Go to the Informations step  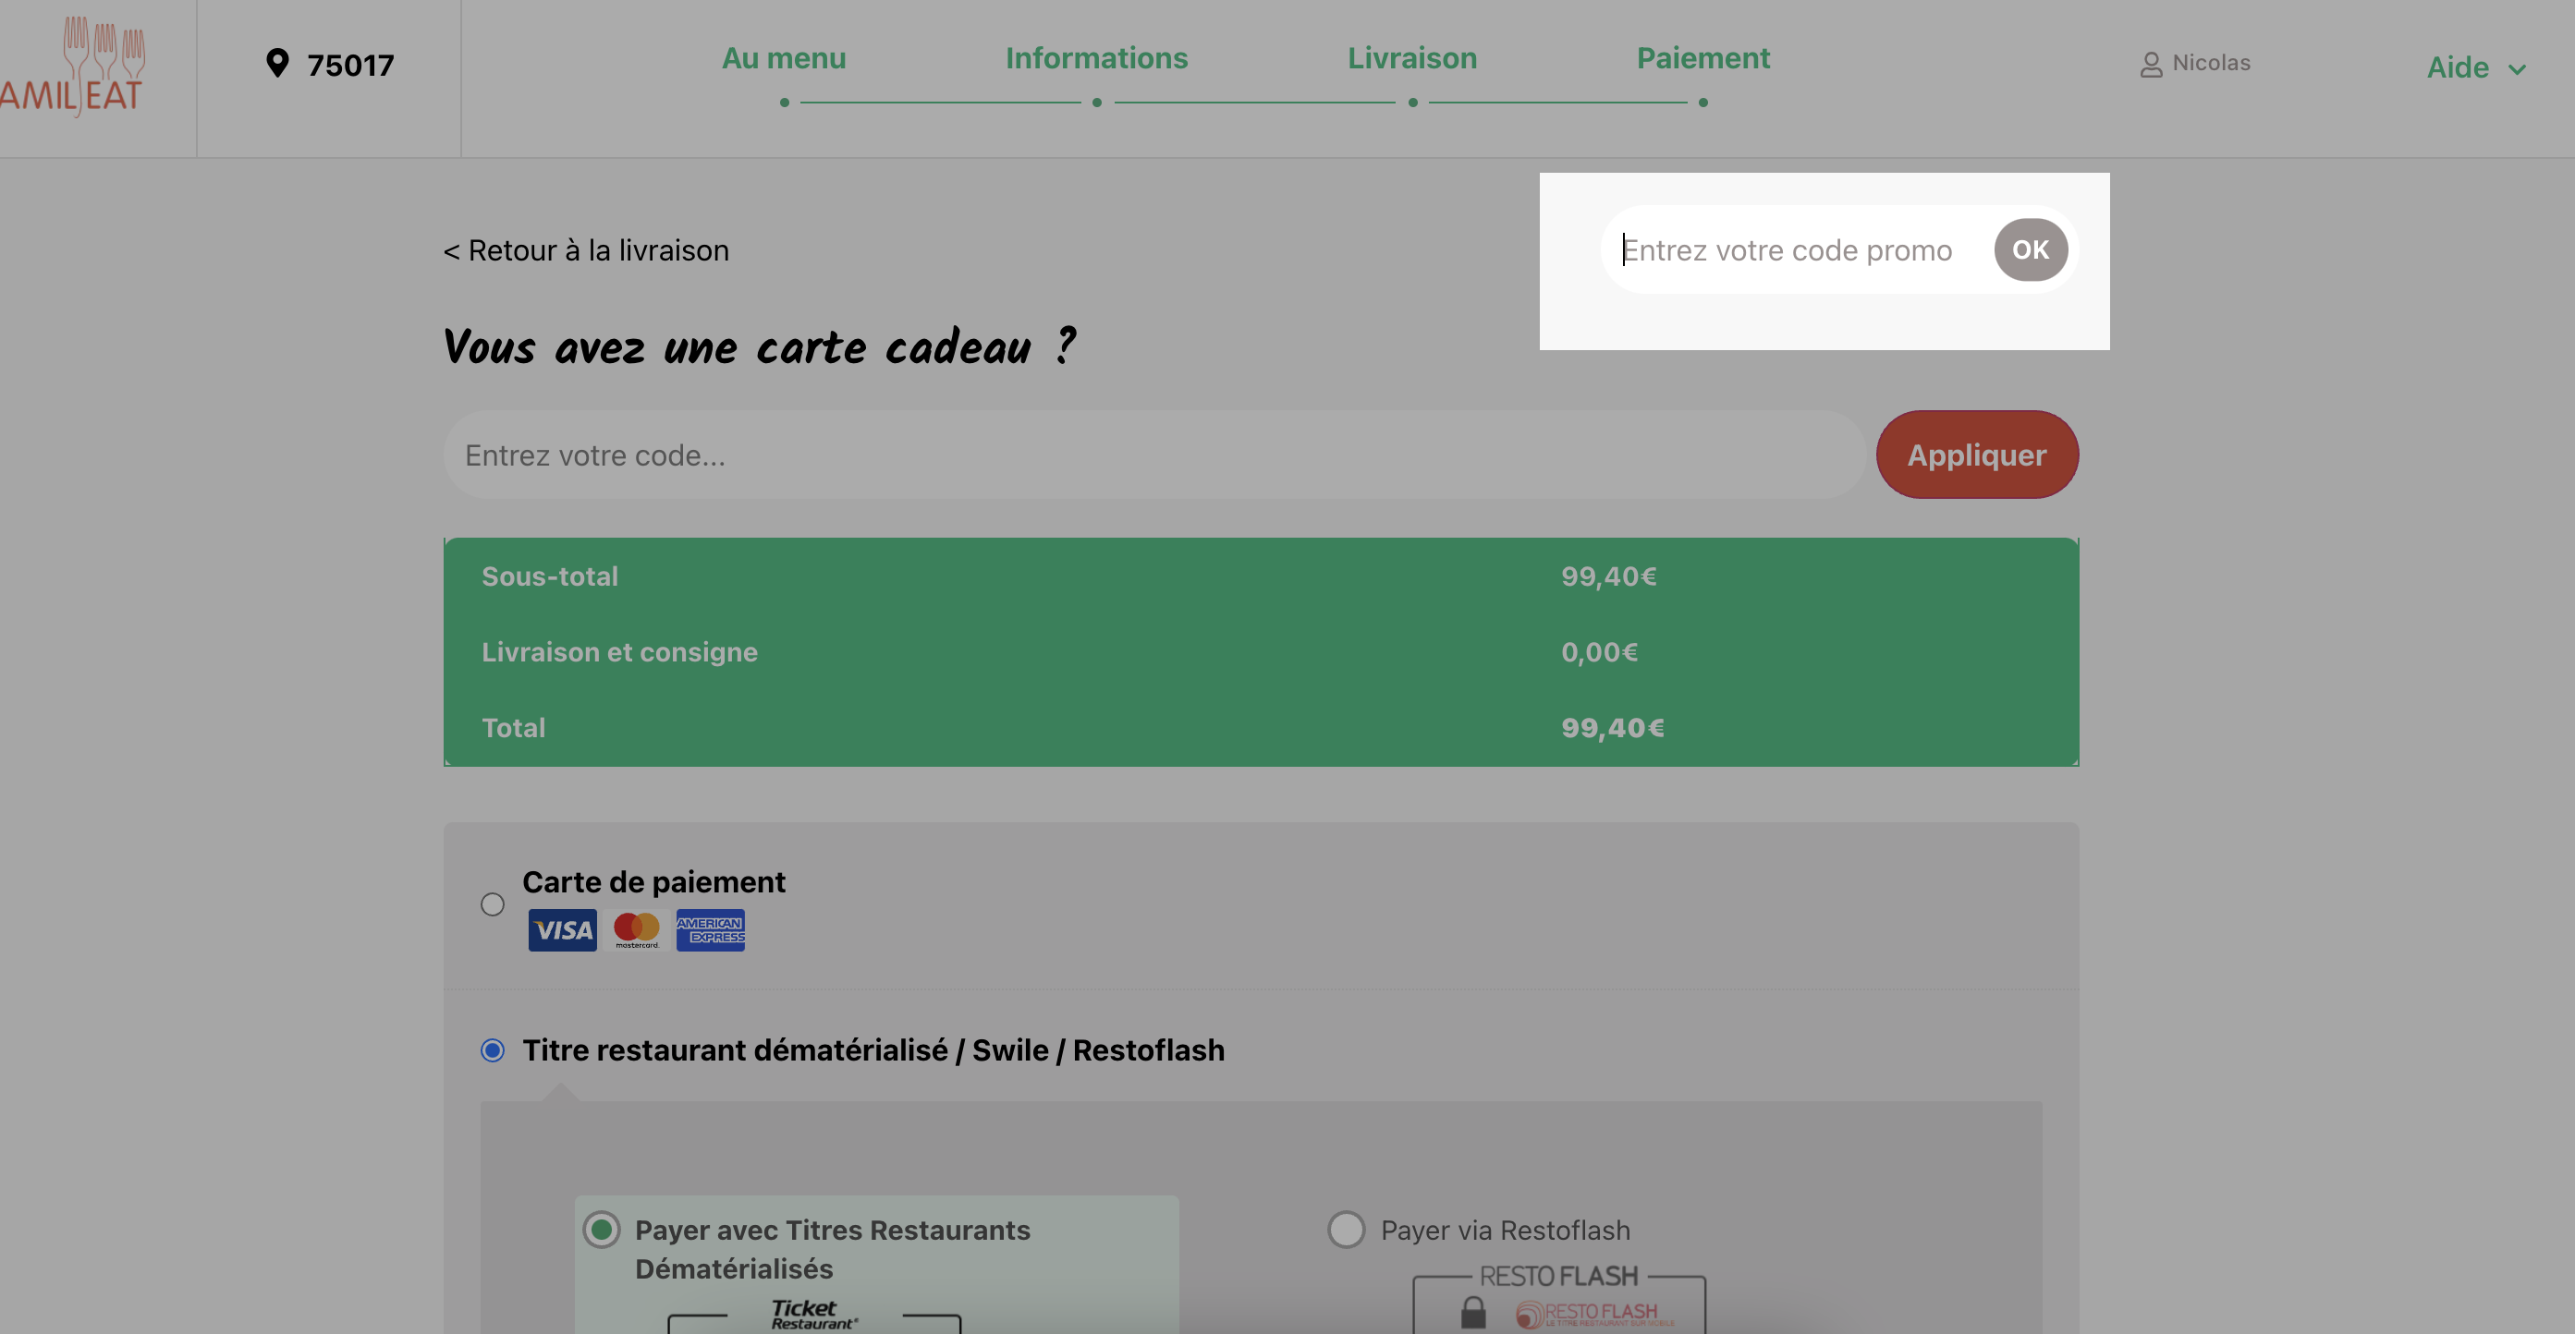pyautogui.click(x=1096, y=58)
